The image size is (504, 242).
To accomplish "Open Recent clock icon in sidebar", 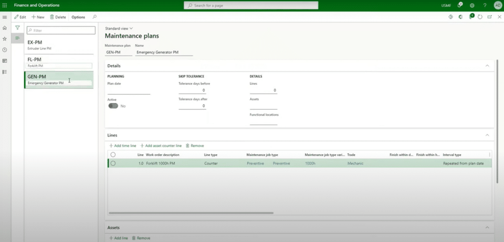I will [x=4, y=50].
